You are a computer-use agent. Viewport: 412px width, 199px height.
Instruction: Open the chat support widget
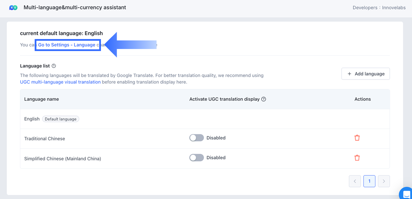pos(406,193)
